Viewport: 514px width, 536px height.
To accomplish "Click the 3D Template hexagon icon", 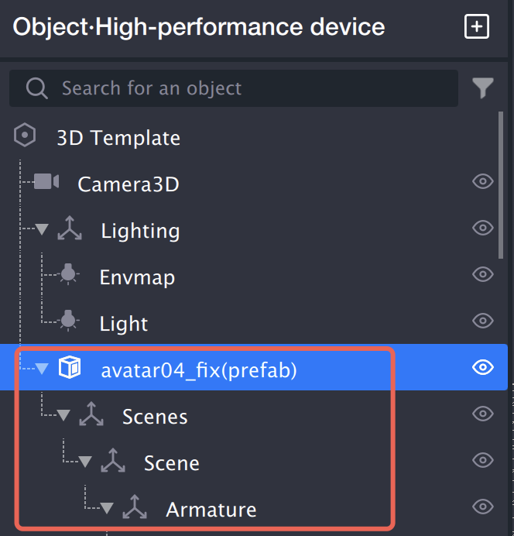I will pos(26,137).
